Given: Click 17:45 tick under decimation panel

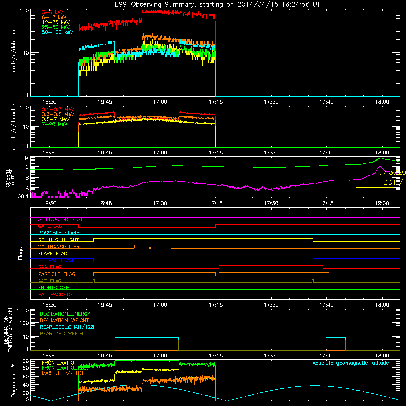Looking at the screenshot, I should pyautogui.click(x=326, y=356).
